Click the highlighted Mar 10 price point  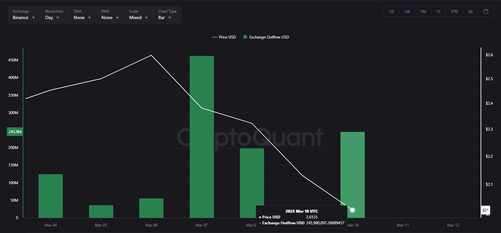352,210
